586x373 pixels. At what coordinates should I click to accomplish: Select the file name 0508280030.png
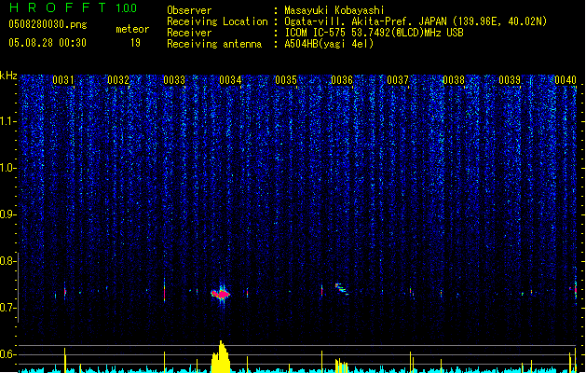[48, 24]
